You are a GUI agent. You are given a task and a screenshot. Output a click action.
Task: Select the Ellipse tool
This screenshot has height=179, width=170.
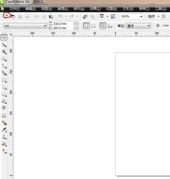(4, 87)
